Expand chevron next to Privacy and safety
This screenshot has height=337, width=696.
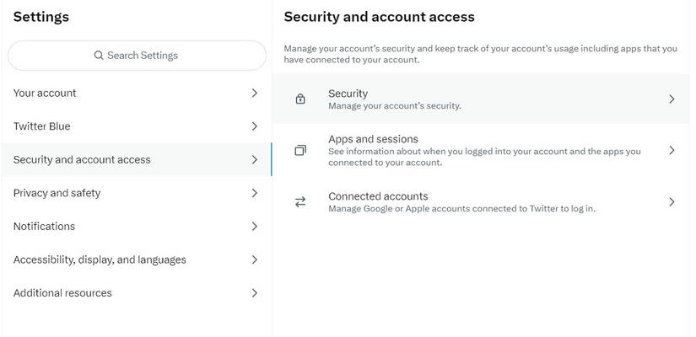pyautogui.click(x=254, y=193)
